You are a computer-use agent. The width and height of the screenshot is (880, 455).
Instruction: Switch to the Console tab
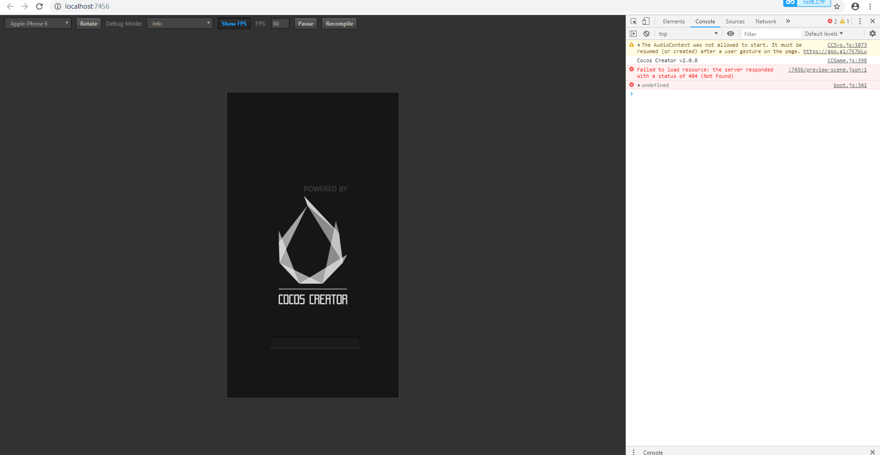coord(705,22)
